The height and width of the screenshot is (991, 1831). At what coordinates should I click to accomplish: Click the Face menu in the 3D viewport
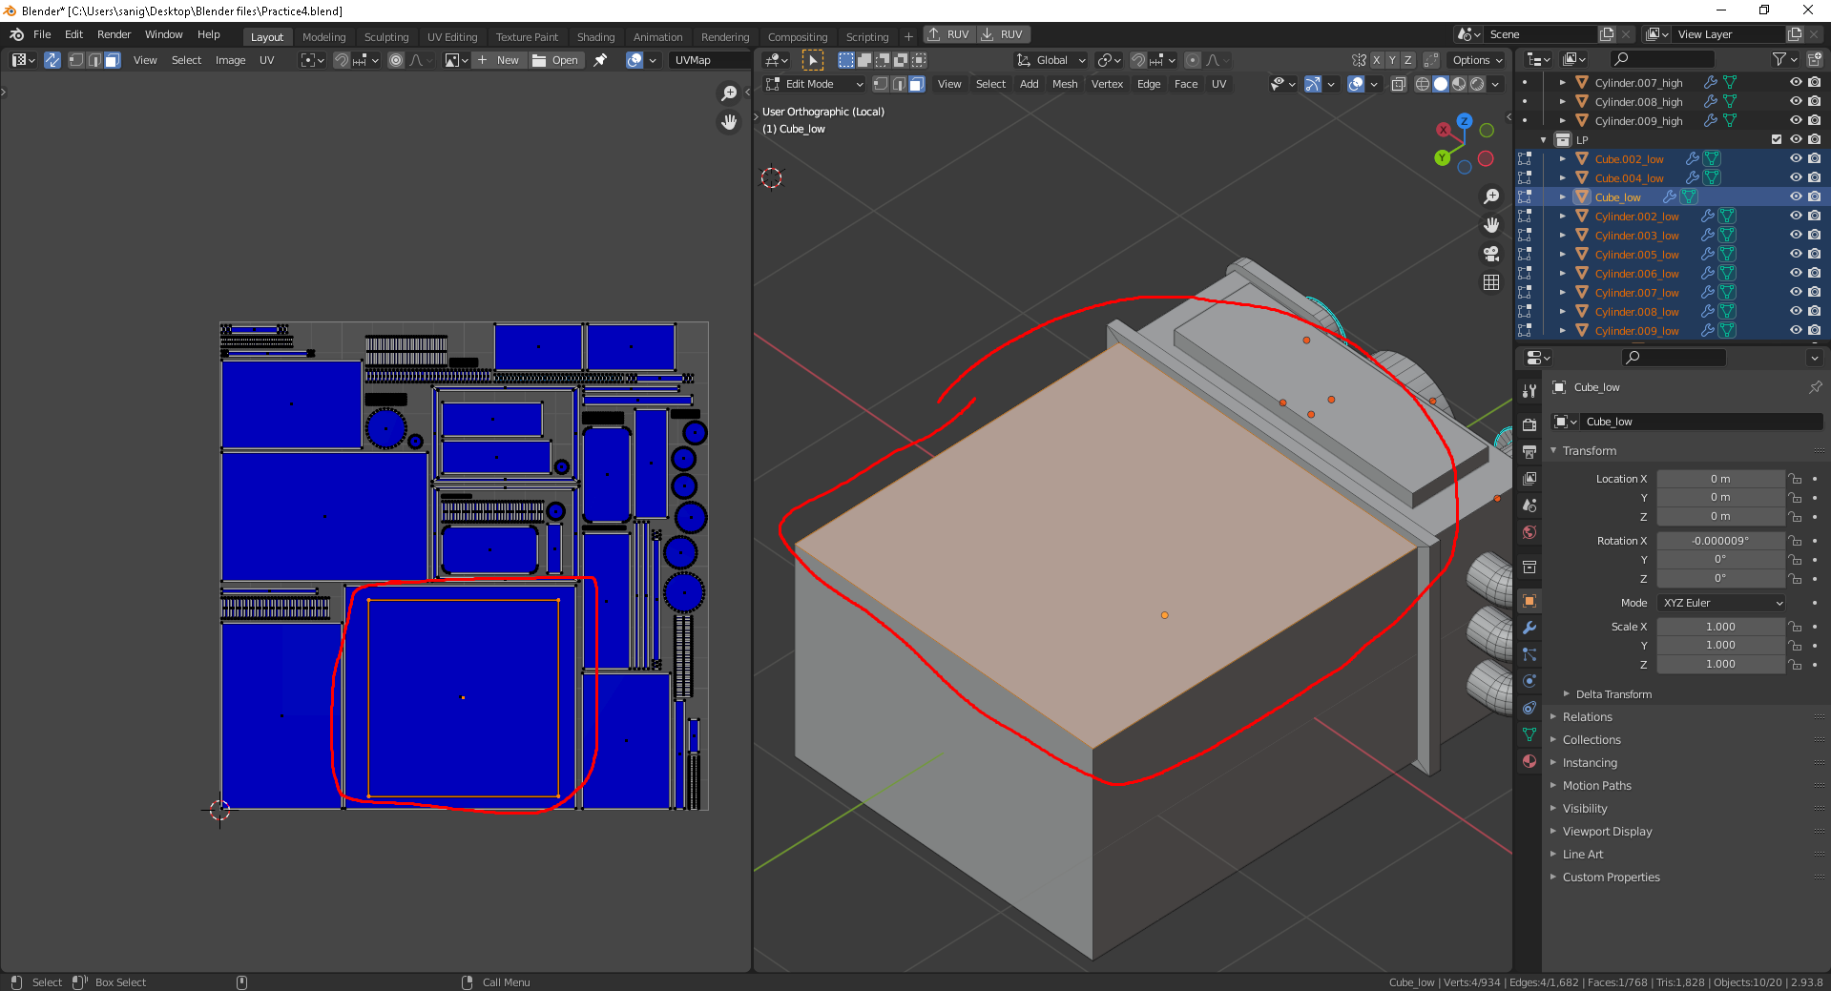pos(1186,84)
